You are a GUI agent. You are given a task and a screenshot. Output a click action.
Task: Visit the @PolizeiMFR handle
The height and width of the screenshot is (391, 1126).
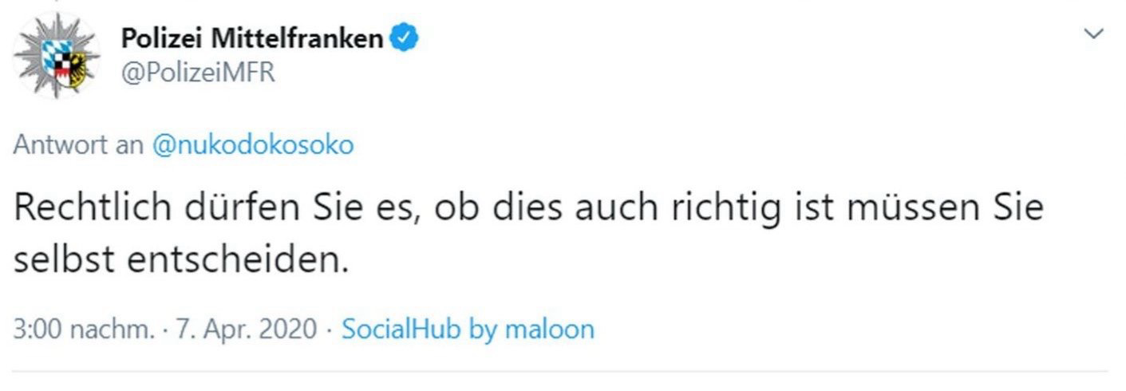(197, 73)
